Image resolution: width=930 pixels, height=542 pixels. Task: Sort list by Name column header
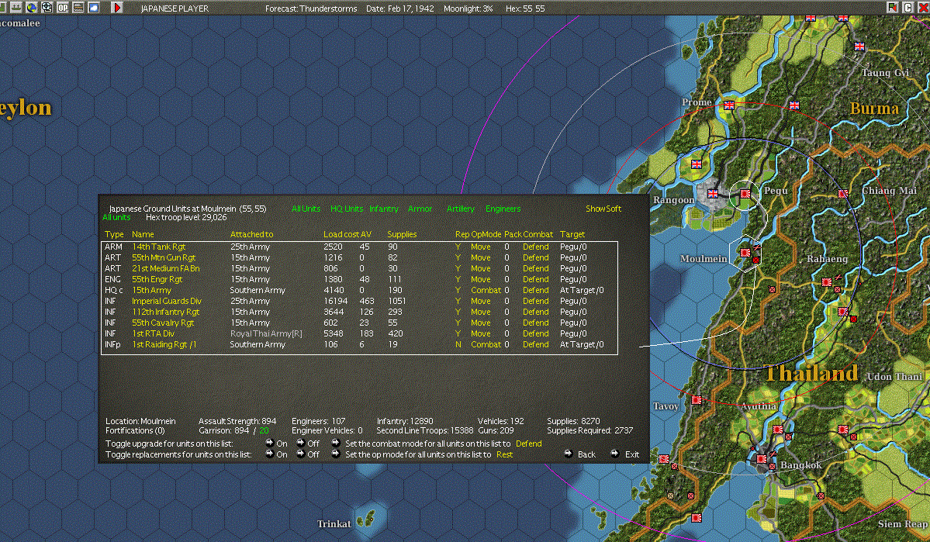click(143, 234)
